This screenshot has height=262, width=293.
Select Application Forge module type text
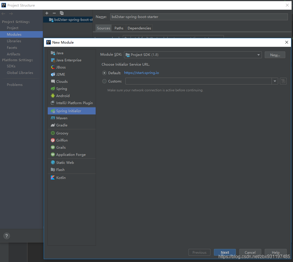point(71,155)
